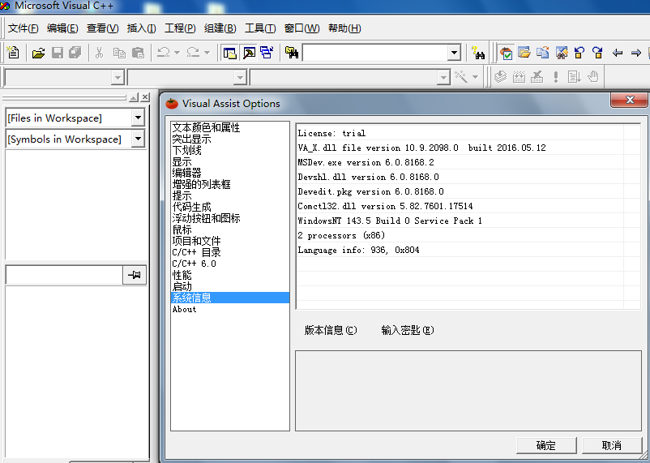The image size is (650, 463).
Task: Click the Cut scissors icon
Action: (99, 53)
